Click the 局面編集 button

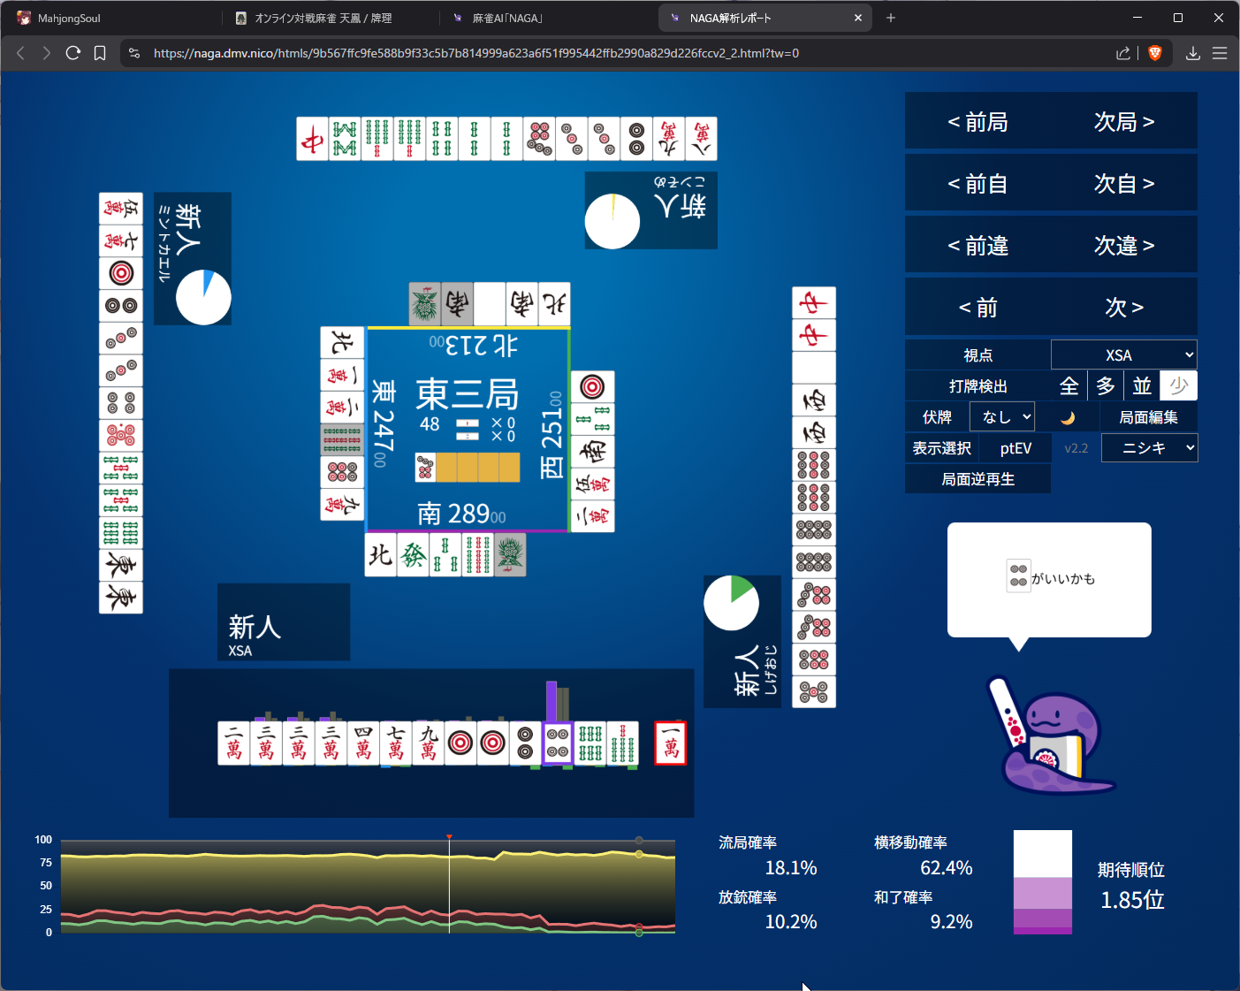tap(1148, 417)
